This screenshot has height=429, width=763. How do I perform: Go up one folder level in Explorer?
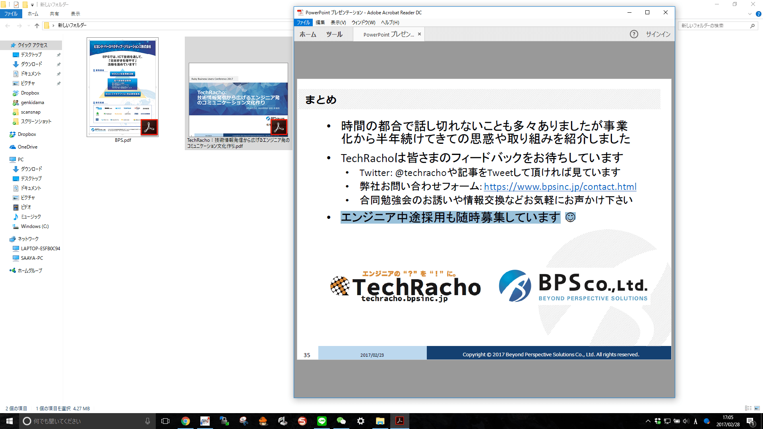[37, 25]
